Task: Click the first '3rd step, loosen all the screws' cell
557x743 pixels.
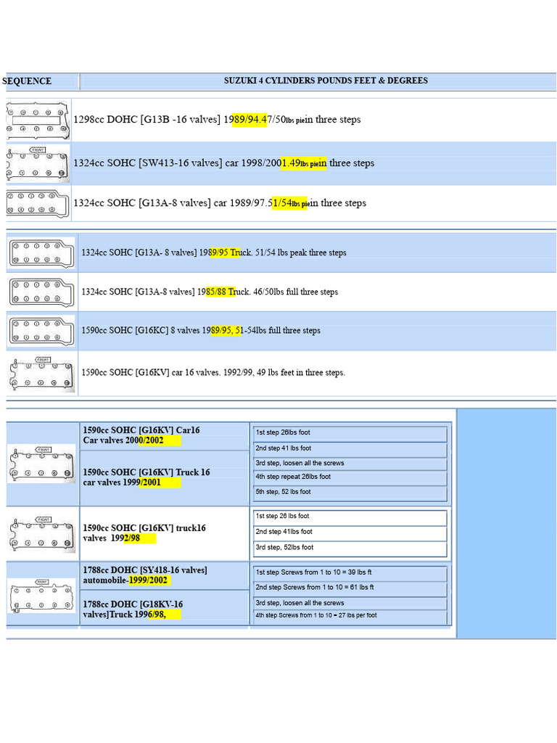Action: 350,464
